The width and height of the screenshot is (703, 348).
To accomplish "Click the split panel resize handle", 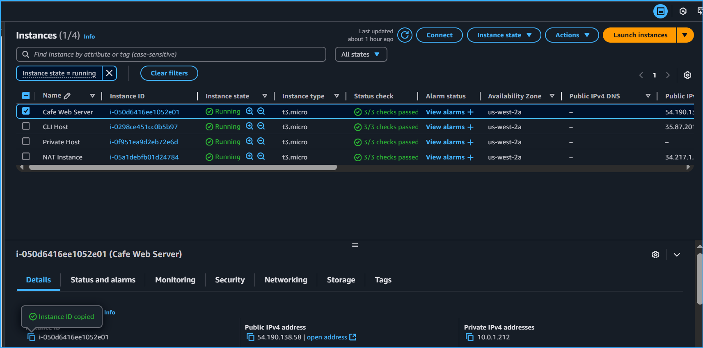I will (355, 245).
